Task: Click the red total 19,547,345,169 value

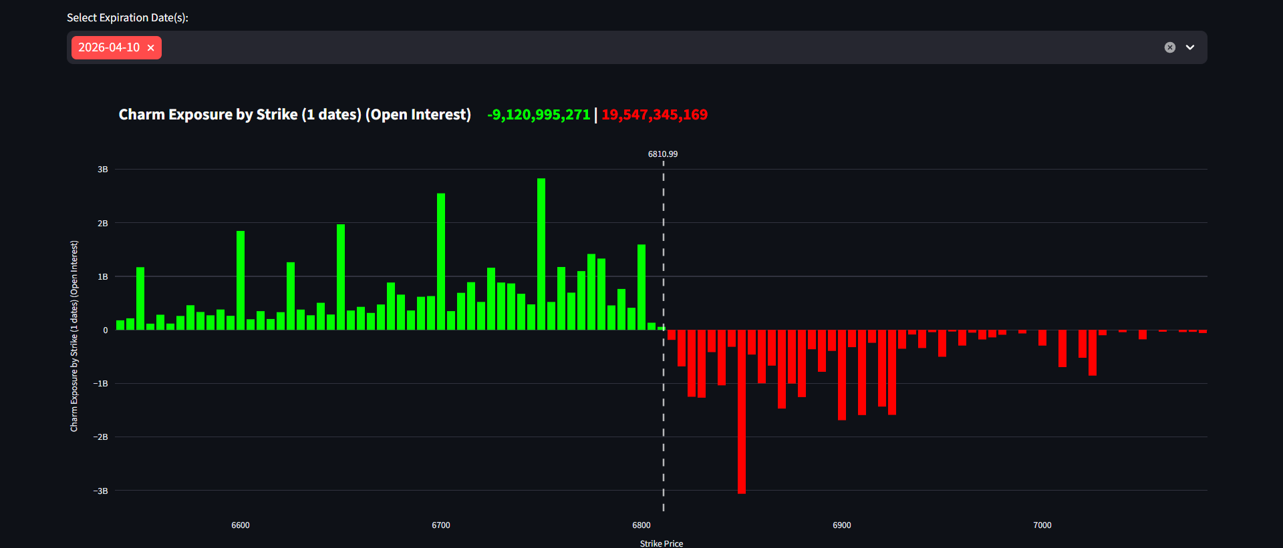Action: (654, 115)
